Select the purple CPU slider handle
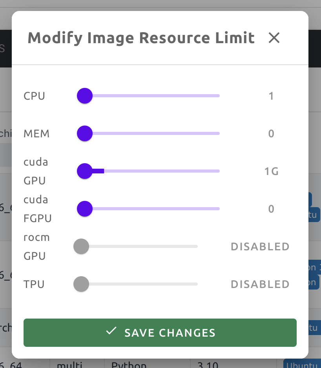 [x=84, y=95]
